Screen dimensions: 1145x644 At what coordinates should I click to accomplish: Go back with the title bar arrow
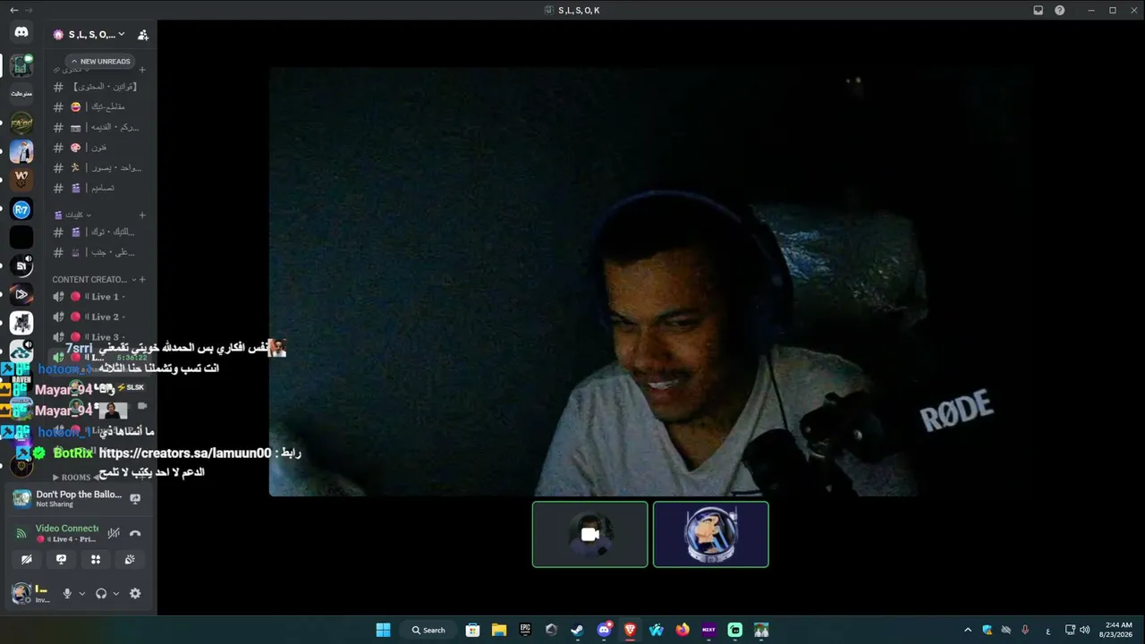[x=13, y=10]
